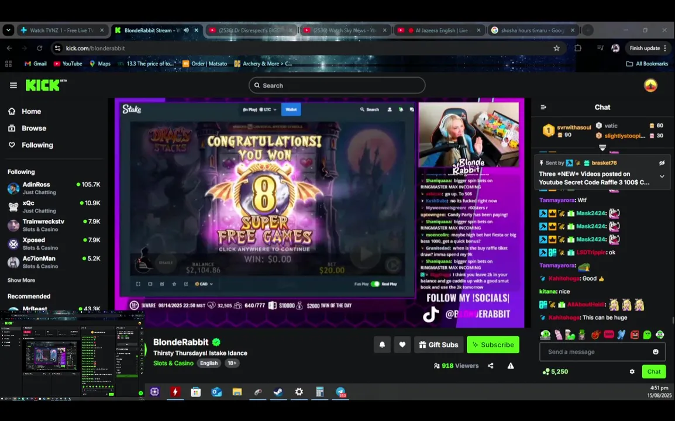Open Xposed channel in Following list
The height and width of the screenshot is (421, 675).
click(x=54, y=244)
